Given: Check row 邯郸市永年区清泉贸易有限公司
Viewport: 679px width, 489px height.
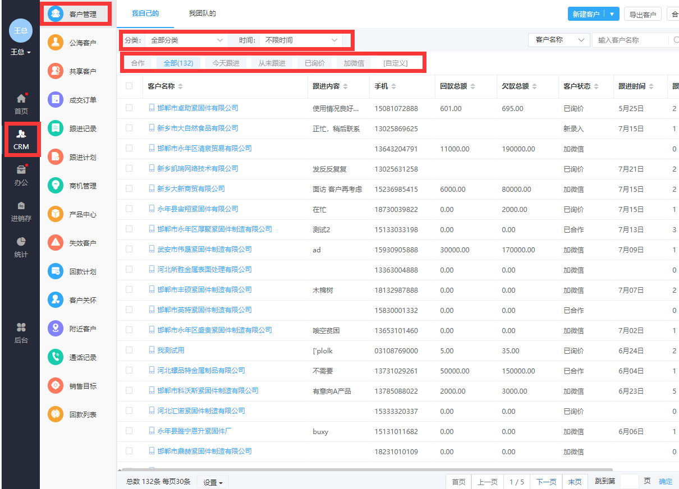Looking at the screenshot, I should point(129,148).
